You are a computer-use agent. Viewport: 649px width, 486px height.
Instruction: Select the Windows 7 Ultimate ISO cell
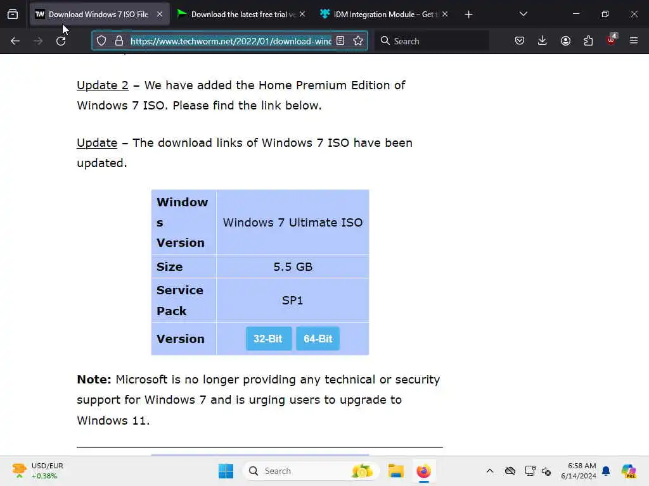[293, 222]
